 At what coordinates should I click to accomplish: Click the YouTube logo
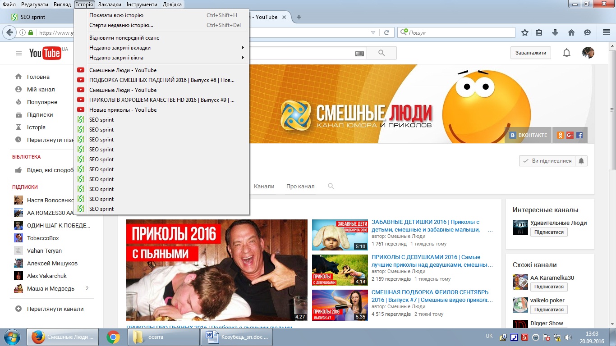click(x=45, y=53)
